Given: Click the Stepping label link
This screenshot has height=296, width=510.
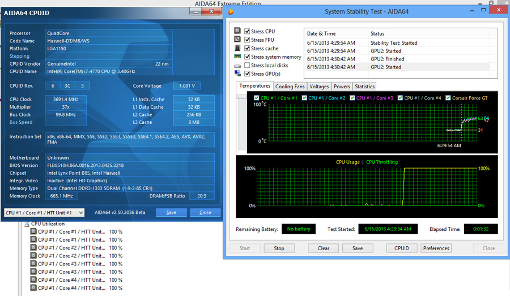Looking at the screenshot, I should tap(19, 56).
